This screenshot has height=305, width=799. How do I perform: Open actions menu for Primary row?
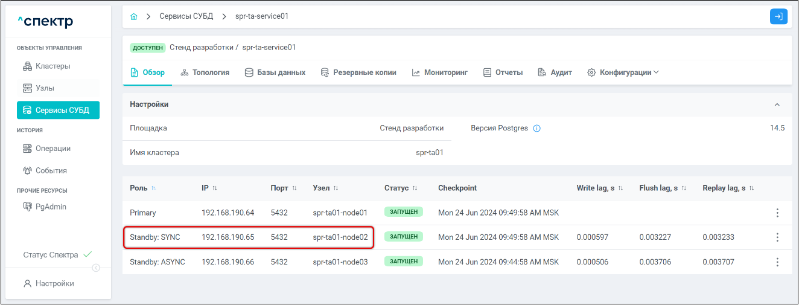pyautogui.click(x=777, y=213)
